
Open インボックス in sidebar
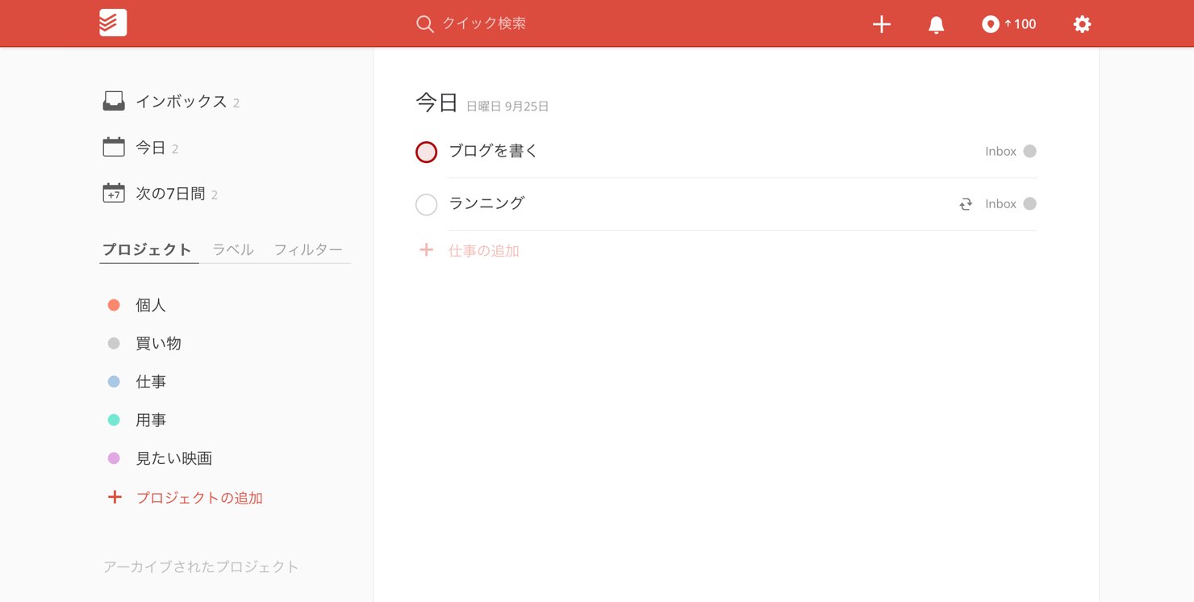(x=182, y=102)
